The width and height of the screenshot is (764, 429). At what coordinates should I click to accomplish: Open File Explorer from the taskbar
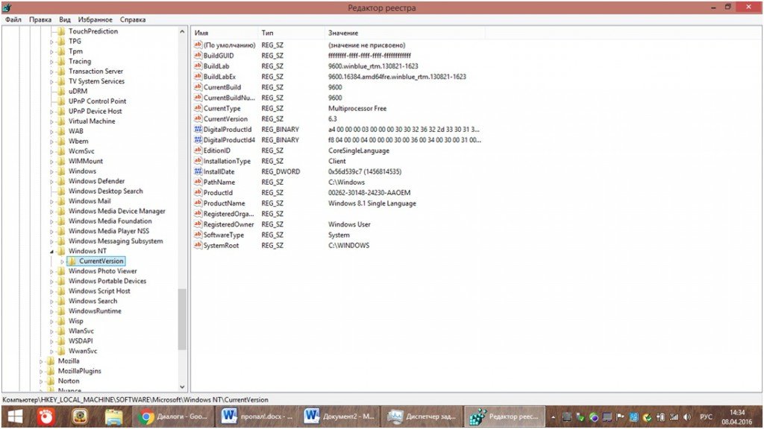coord(113,417)
